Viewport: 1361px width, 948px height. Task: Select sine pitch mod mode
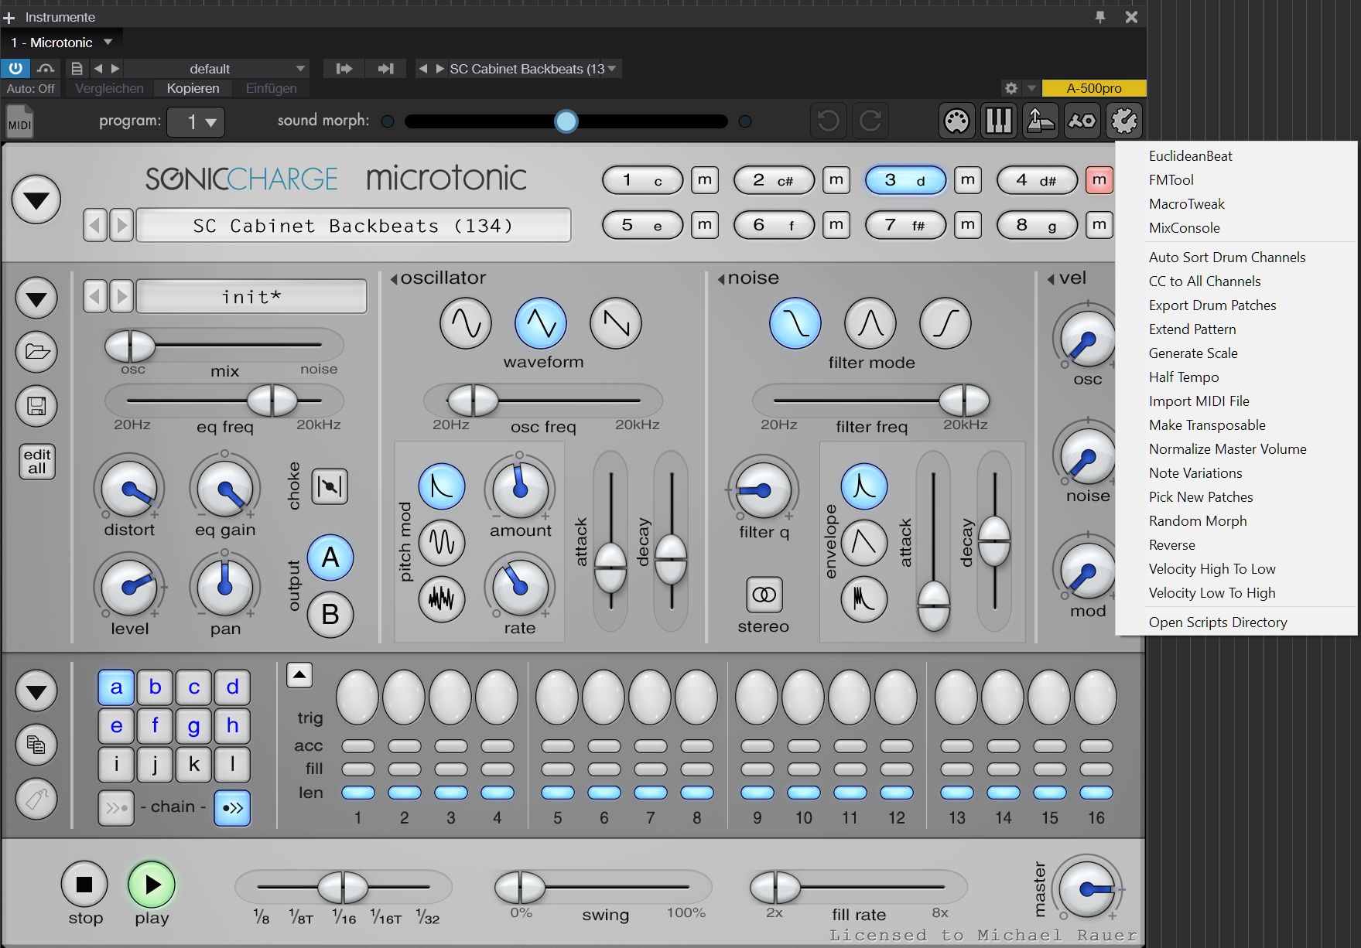pos(442,543)
